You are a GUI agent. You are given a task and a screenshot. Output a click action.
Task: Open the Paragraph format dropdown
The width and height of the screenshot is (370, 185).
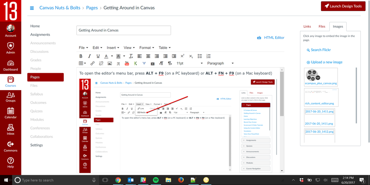point(220,64)
